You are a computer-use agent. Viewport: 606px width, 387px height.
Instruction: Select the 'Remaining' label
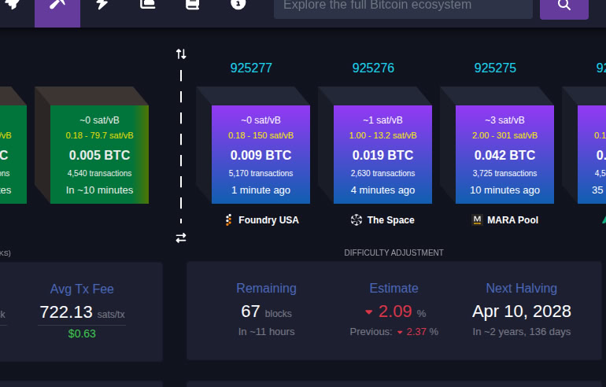pos(266,288)
